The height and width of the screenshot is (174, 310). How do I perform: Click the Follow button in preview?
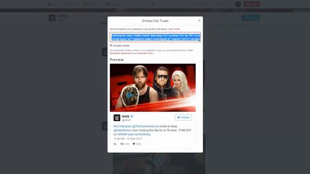[183, 117]
